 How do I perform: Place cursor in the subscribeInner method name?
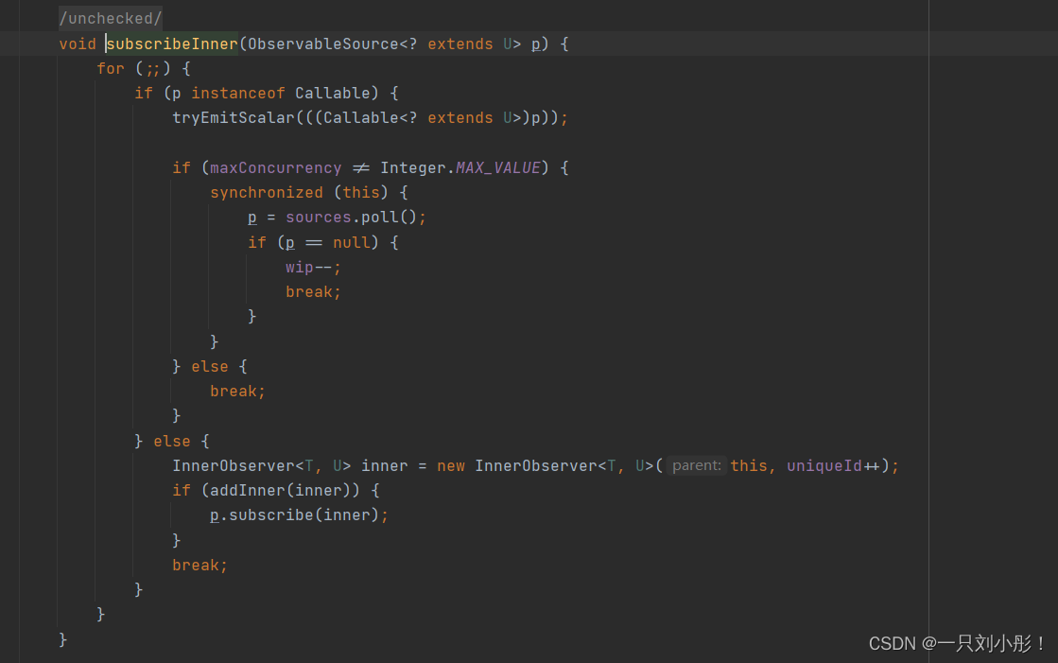point(171,44)
